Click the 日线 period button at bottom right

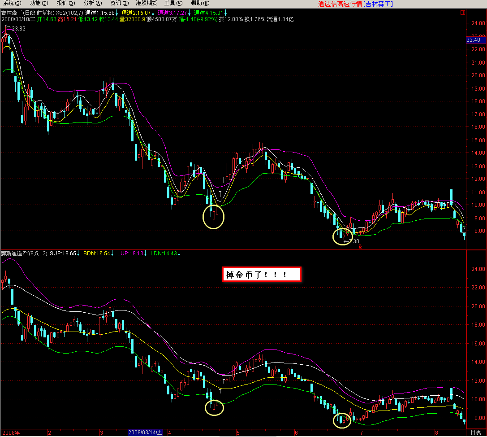tap(476, 433)
